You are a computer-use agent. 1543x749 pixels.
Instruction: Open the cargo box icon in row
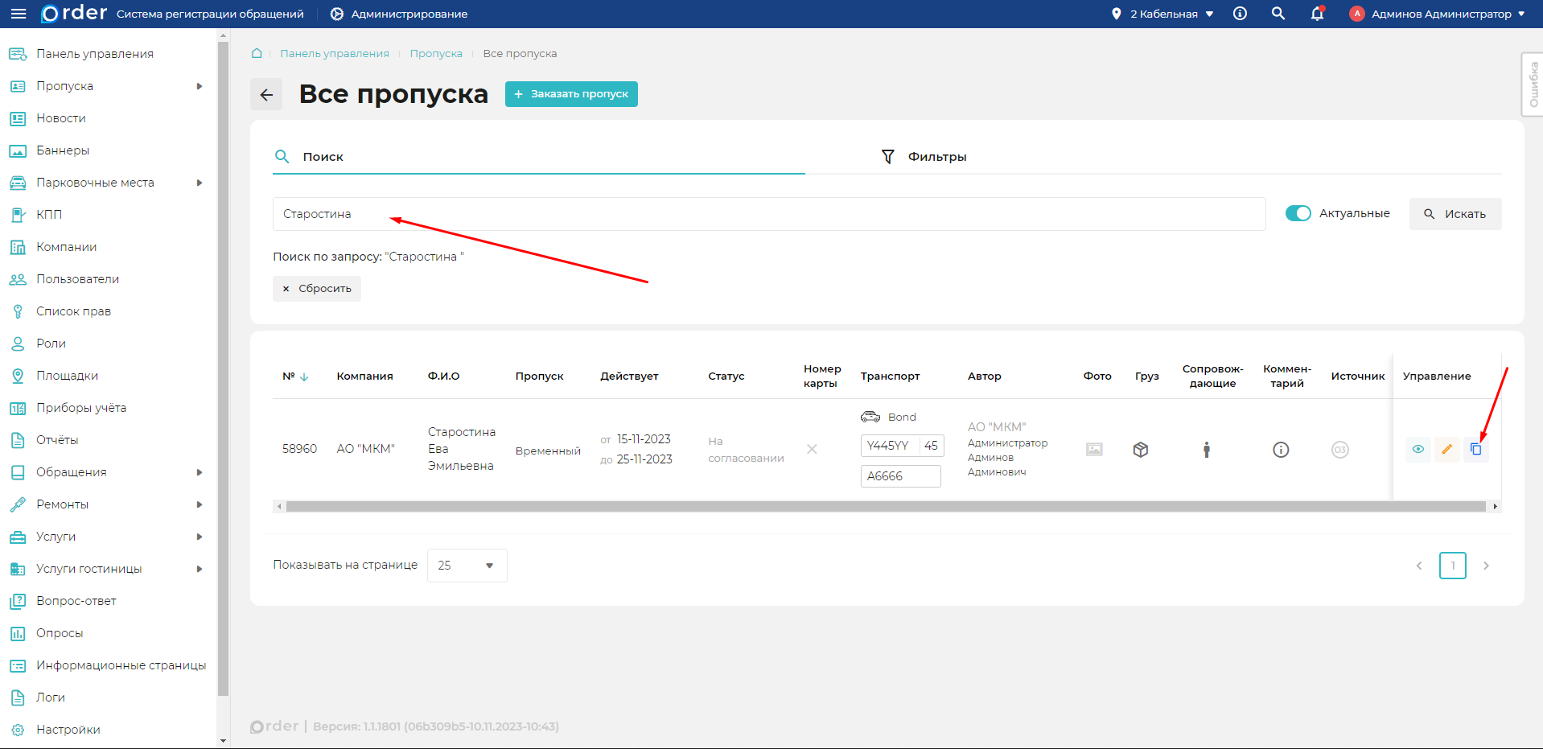1140,450
